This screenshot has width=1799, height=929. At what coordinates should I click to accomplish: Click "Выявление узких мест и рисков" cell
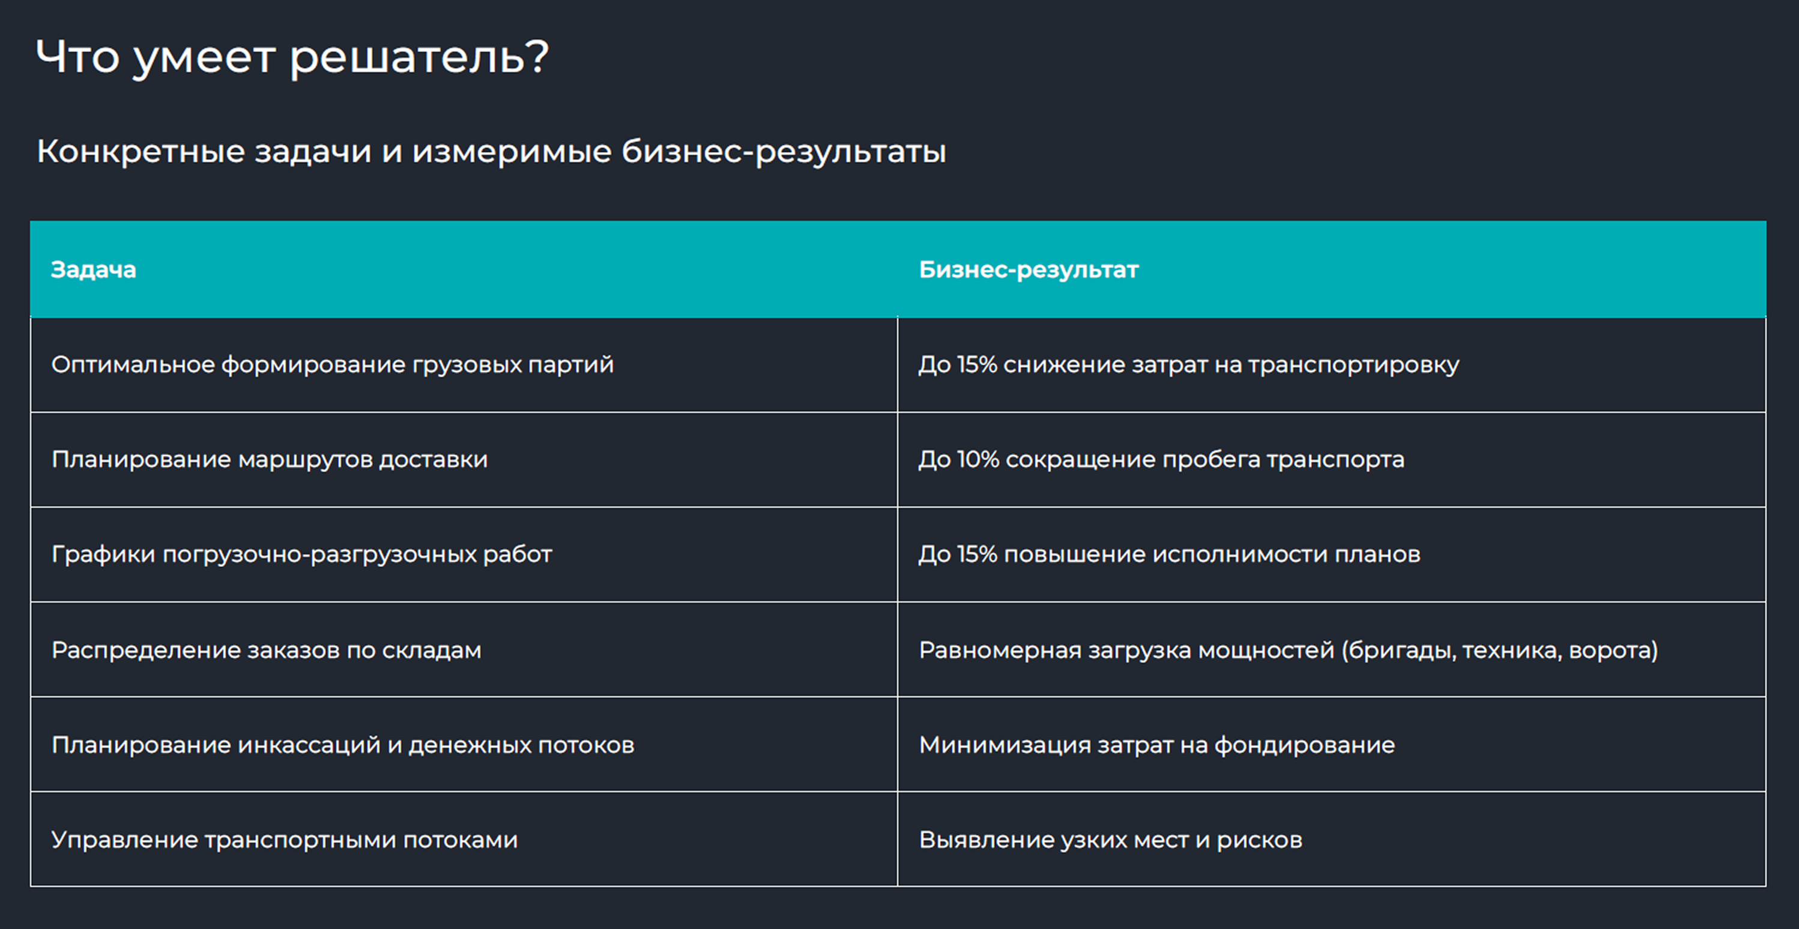1110,840
